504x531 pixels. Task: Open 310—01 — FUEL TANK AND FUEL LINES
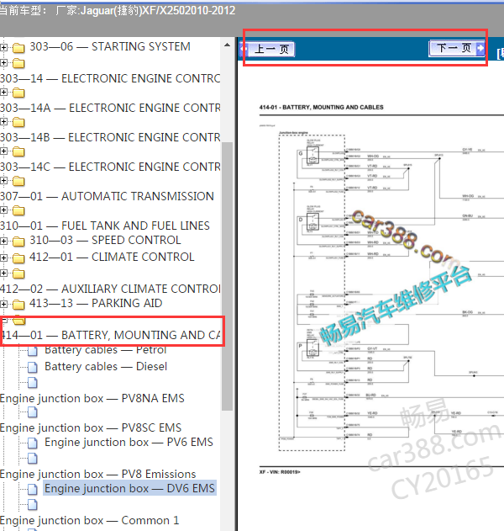tap(105, 226)
